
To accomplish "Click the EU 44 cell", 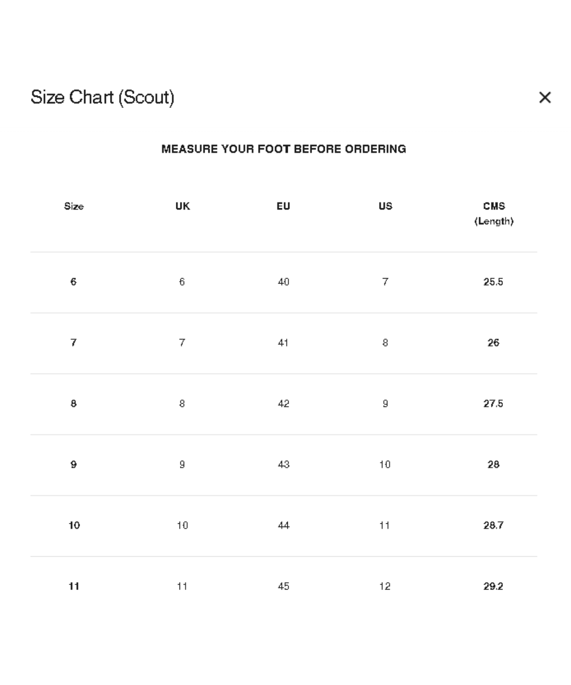I will (283, 525).
